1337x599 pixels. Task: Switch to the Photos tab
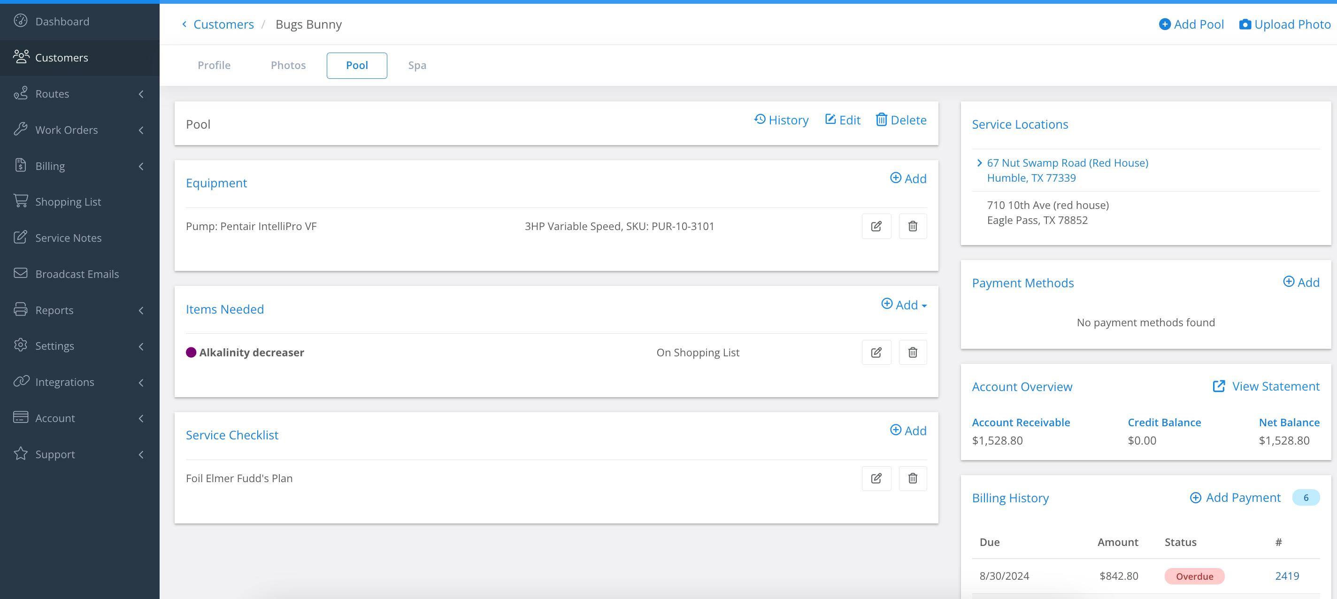point(288,65)
